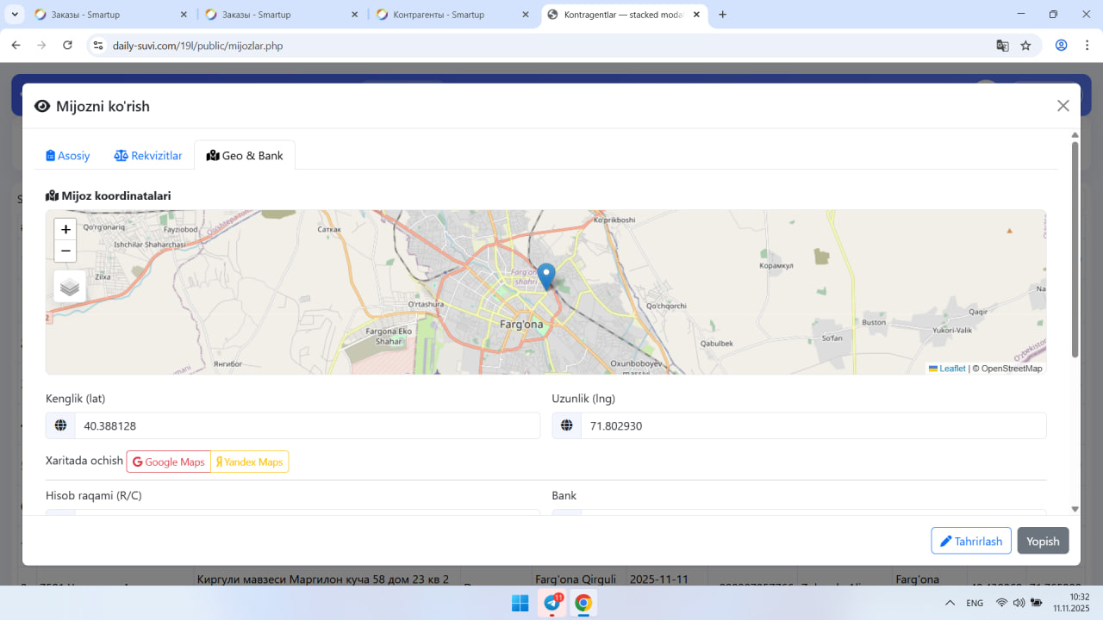
Task: Close the Mijozni ko'rish modal
Action: click(1062, 106)
